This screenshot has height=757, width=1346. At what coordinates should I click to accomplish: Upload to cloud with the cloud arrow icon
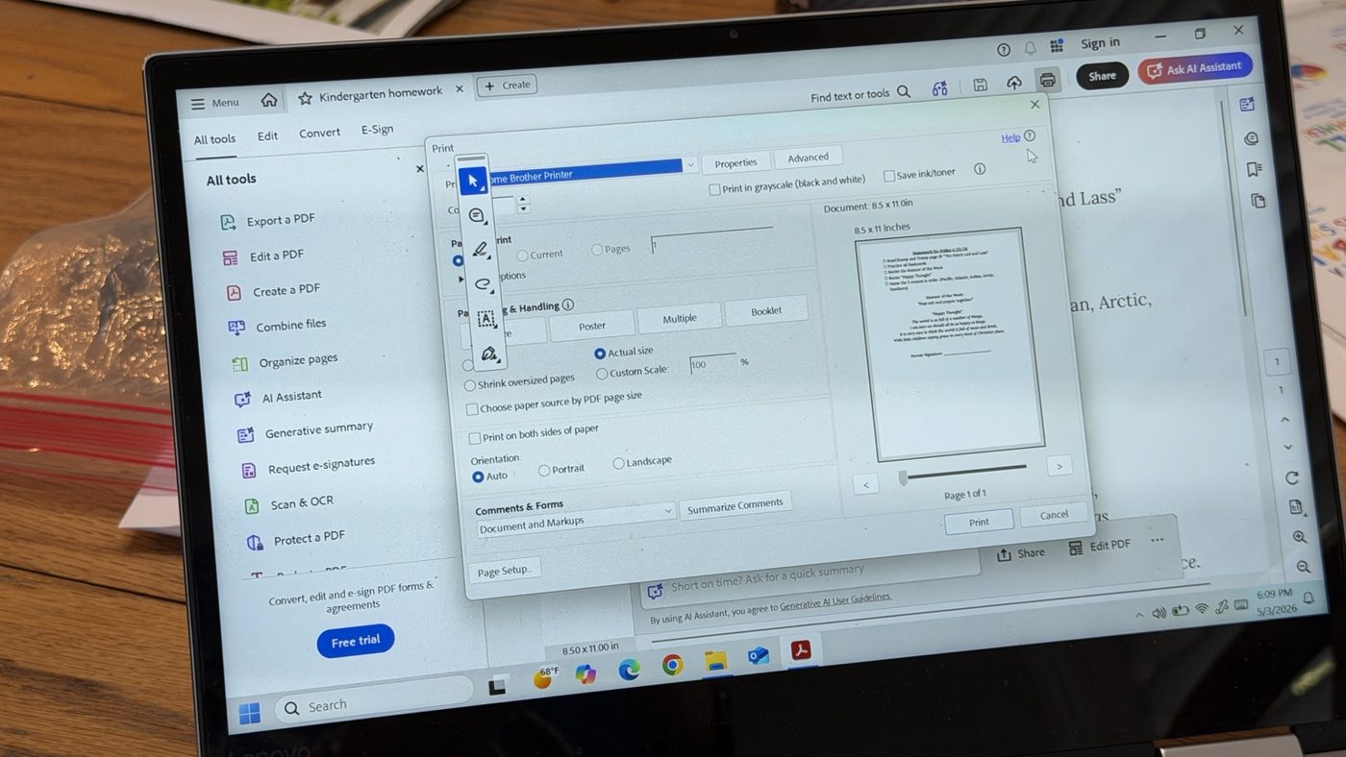(1013, 83)
